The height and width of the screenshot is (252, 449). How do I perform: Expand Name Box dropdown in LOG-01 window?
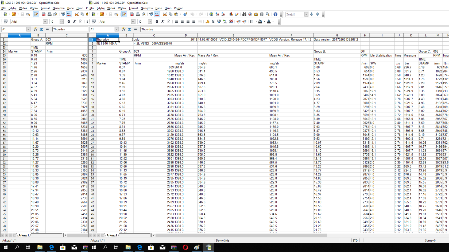click(x=28, y=29)
